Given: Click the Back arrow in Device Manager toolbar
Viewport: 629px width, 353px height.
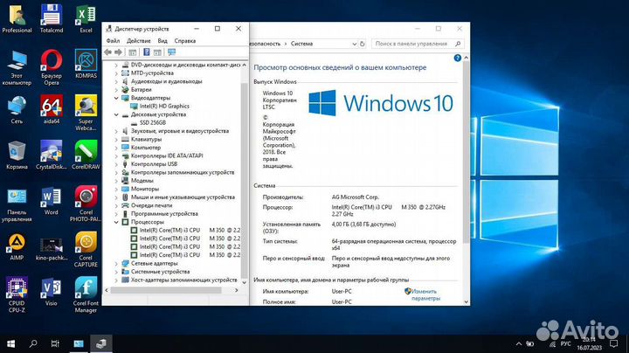Looking at the screenshot, I should [108, 52].
